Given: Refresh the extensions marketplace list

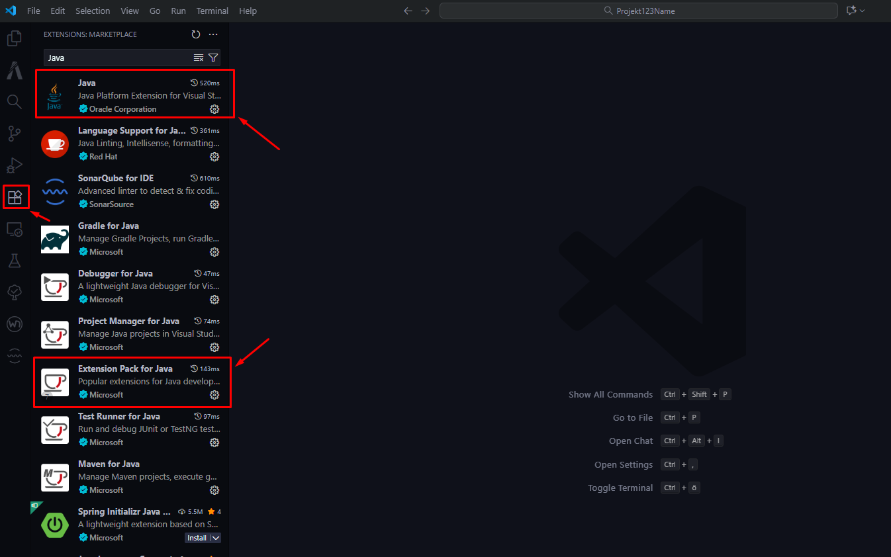Looking at the screenshot, I should pyautogui.click(x=195, y=34).
